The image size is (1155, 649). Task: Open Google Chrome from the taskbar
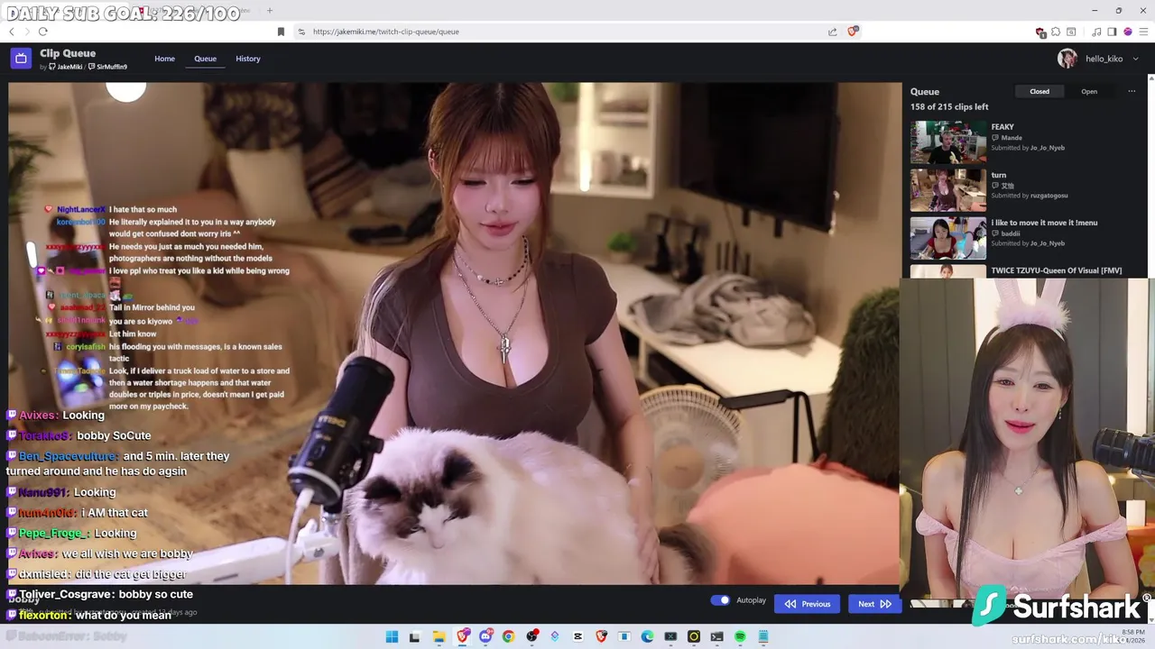coord(508,636)
